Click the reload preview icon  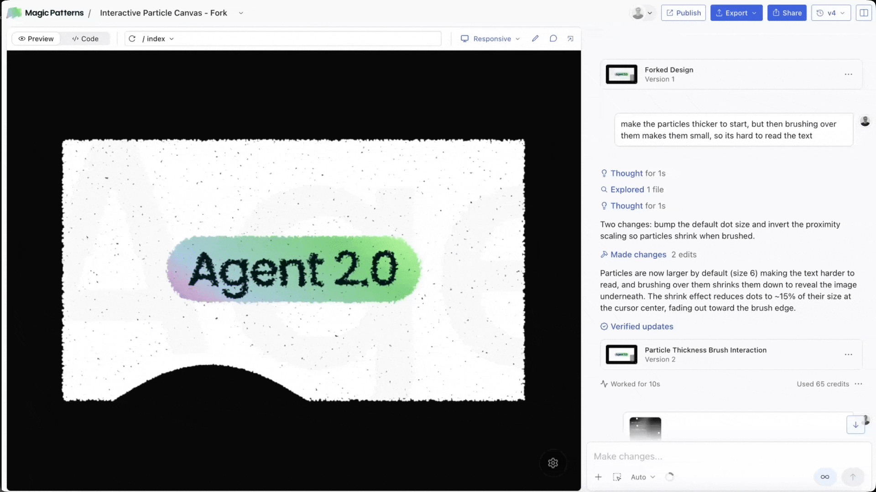[132, 39]
